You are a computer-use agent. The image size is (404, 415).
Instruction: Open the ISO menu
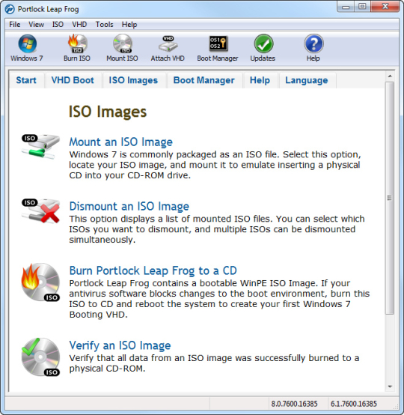tap(58, 25)
